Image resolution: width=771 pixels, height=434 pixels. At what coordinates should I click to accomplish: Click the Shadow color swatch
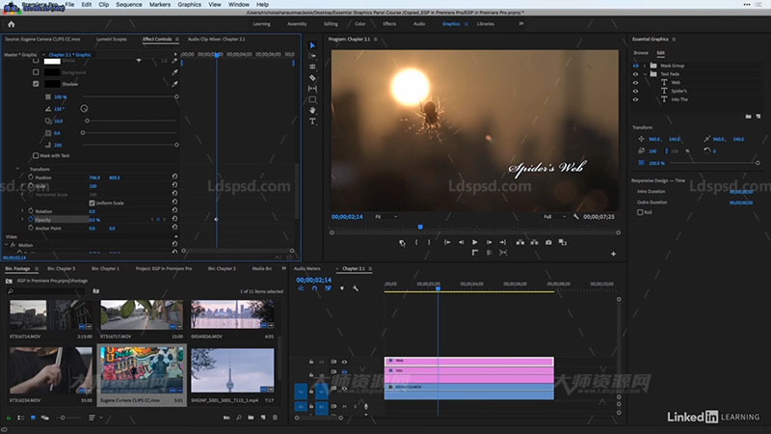pyautogui.click(x=52, y=84)
